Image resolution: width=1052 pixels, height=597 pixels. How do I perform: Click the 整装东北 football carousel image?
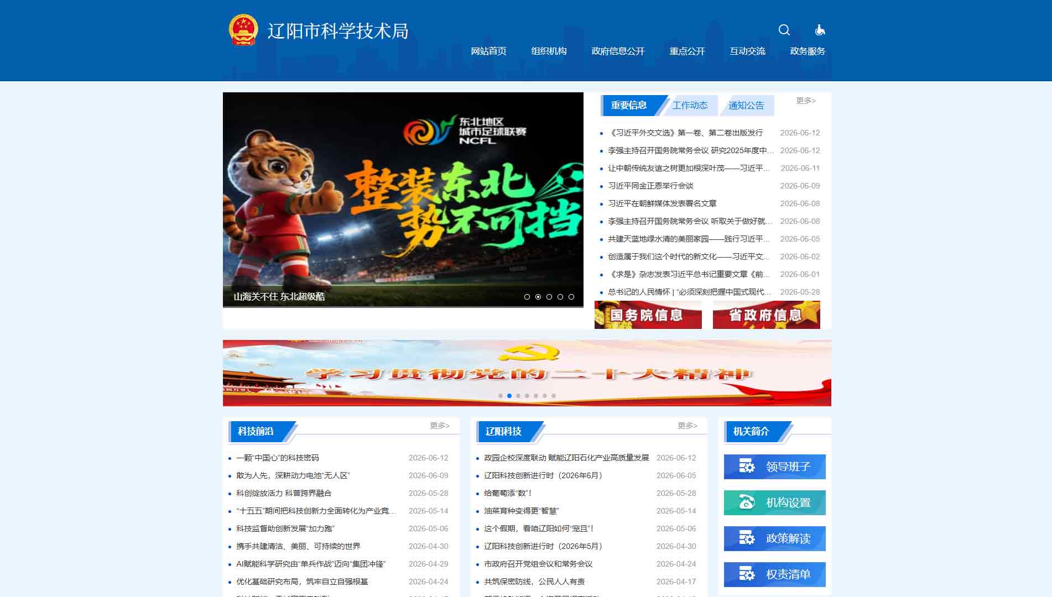point(403,199)
